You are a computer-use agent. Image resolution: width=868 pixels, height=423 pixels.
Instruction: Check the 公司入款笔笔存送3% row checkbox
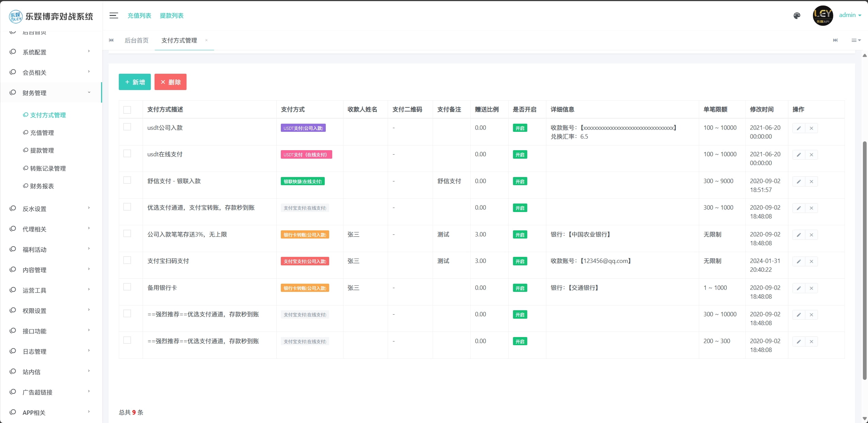[x=127, y=233]
